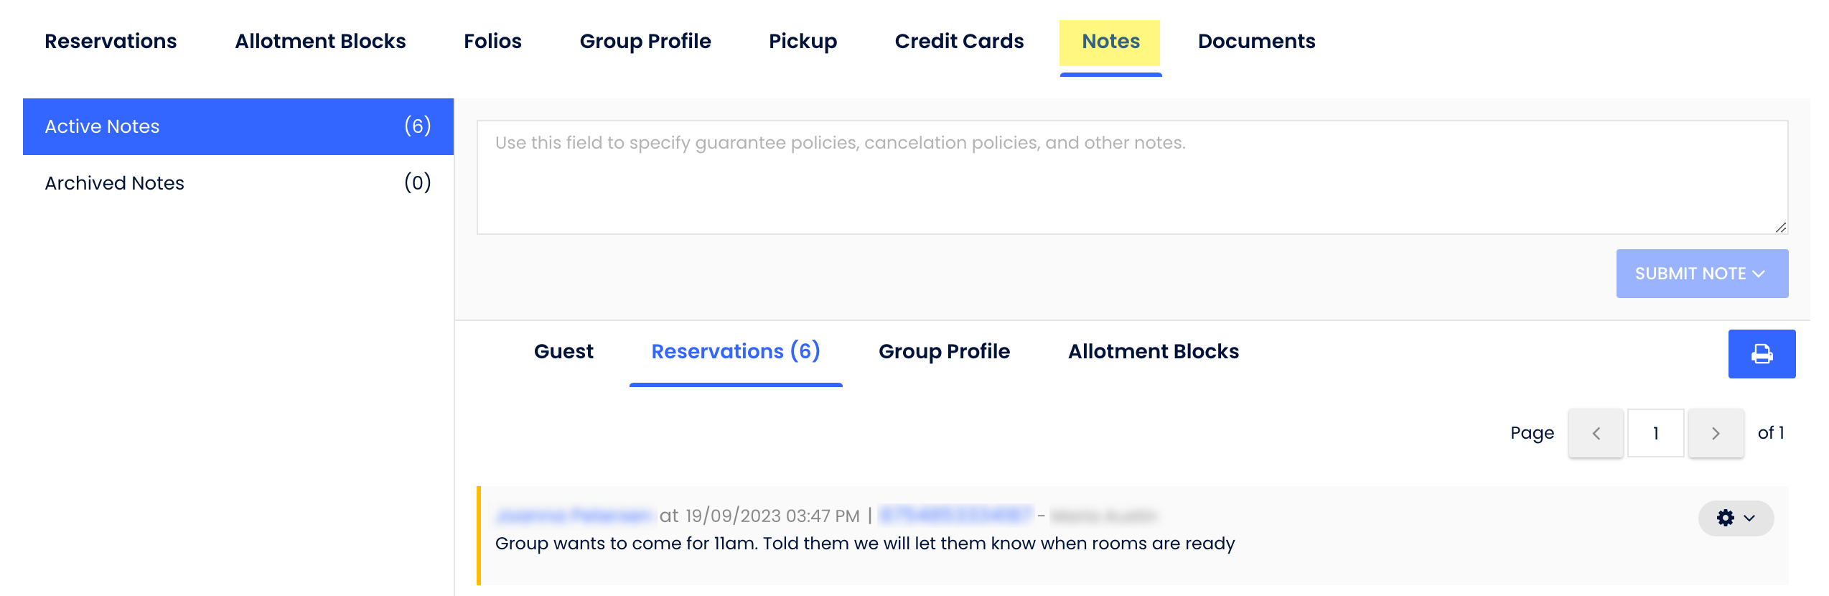Select the highlighted Notes tab
1829x596 pixels.
pyautogui.click(x=1110, y=42)
